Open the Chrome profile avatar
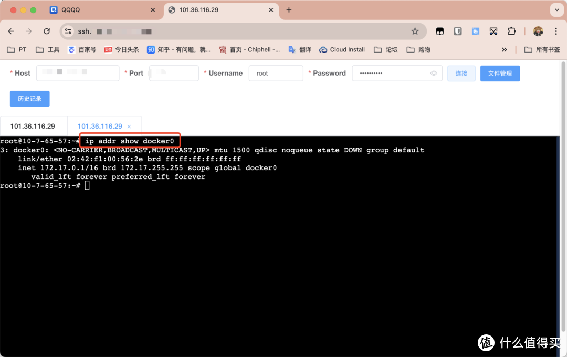This screenshot has height=357, width=567. tap(538, 31)
